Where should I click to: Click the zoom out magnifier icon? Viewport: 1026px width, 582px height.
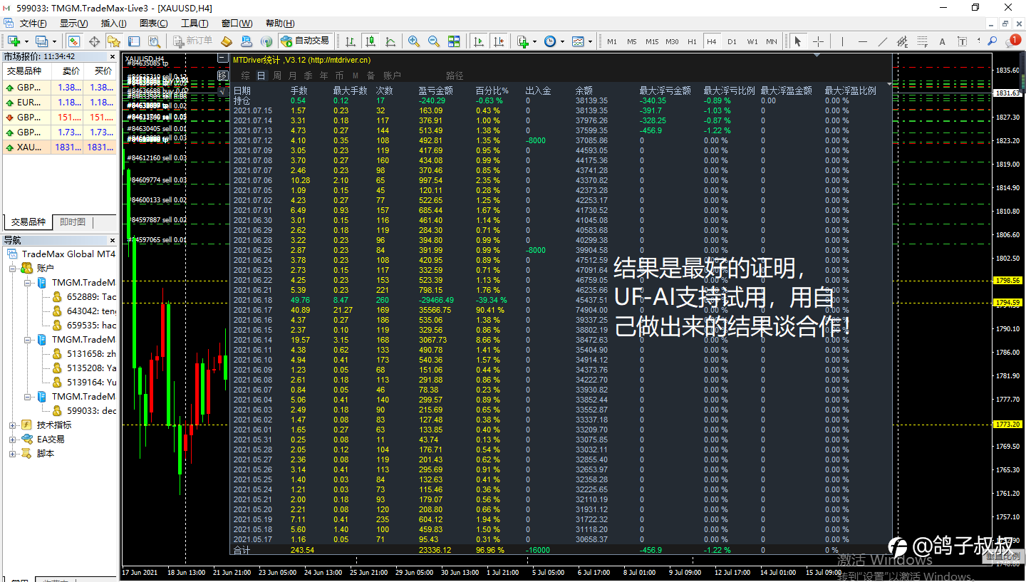[433, 41]
